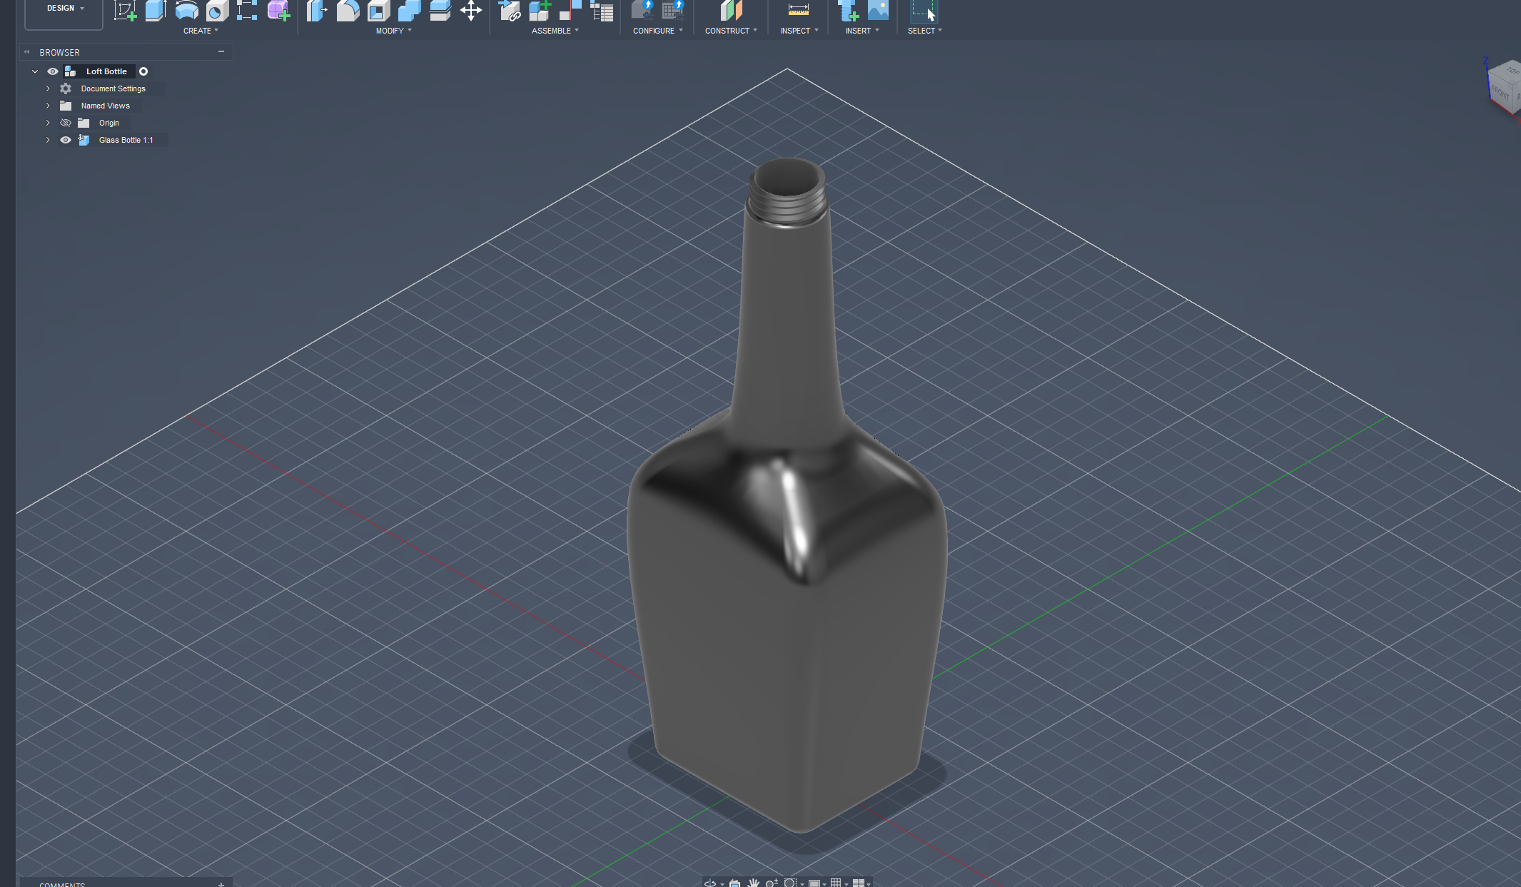Expand the Named Views folder
Viewport: 1521px width, 887px height.
tap(48, 105)
